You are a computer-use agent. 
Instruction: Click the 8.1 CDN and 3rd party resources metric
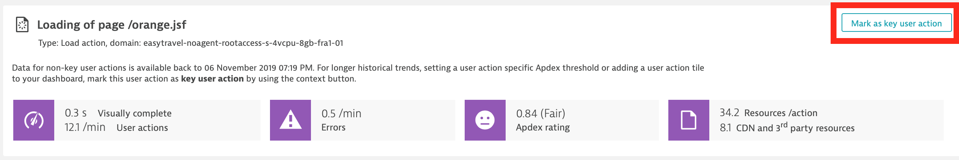tap(787, 128)
